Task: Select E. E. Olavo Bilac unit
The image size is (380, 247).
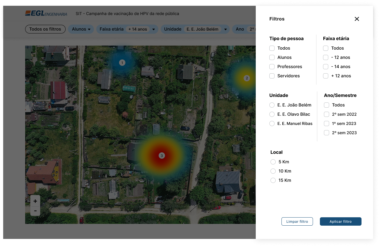Action: point(272,114)
